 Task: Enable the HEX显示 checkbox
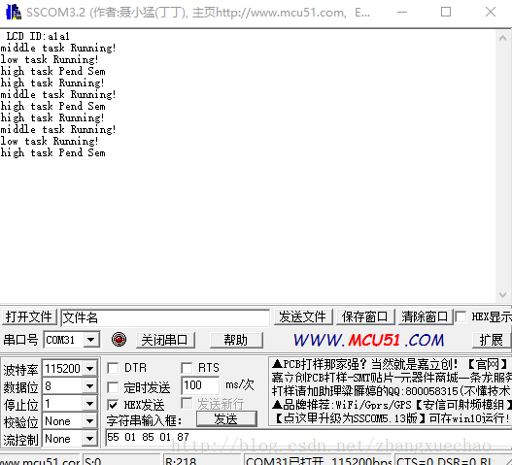461,316
